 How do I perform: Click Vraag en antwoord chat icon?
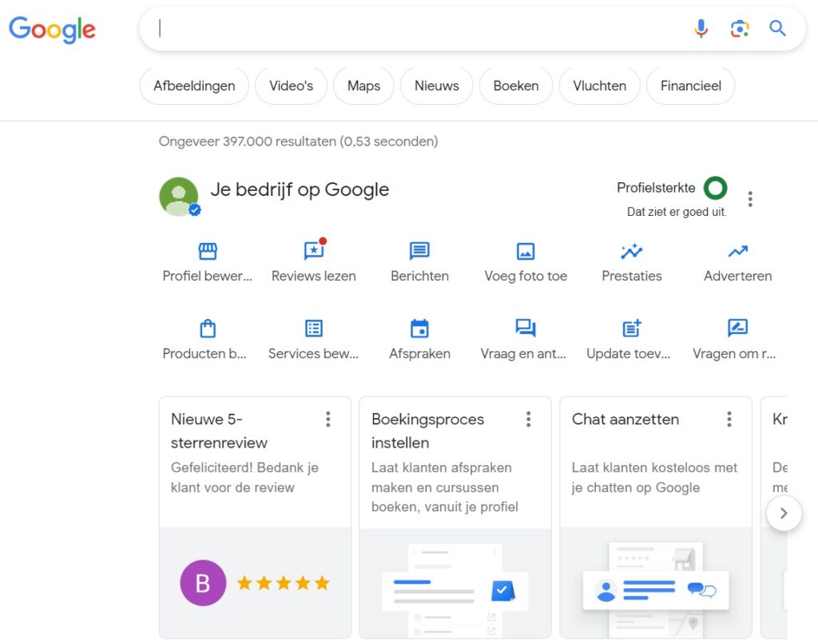click(526, 328)
